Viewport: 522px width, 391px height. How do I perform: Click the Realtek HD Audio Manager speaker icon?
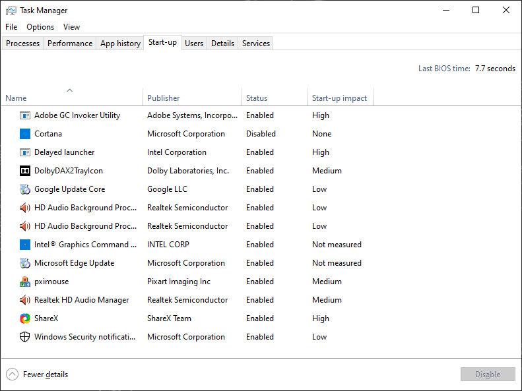point(25,300)
